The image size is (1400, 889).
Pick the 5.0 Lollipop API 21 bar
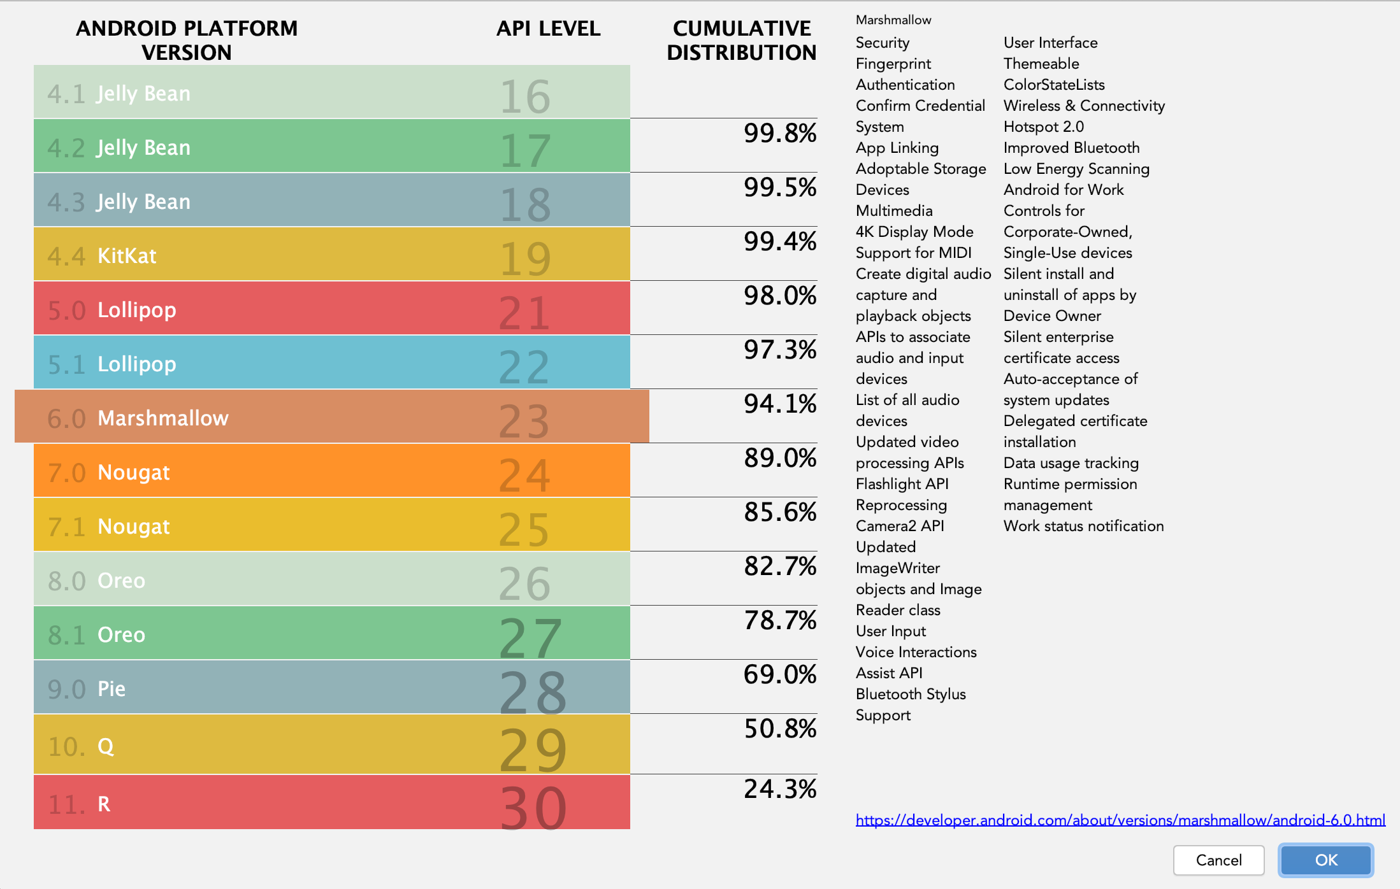tap(331, 308)
